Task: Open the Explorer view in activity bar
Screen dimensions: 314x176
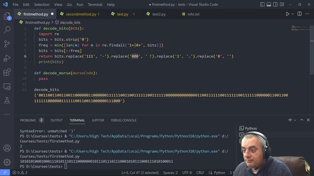Action: [x=7, y=16]
